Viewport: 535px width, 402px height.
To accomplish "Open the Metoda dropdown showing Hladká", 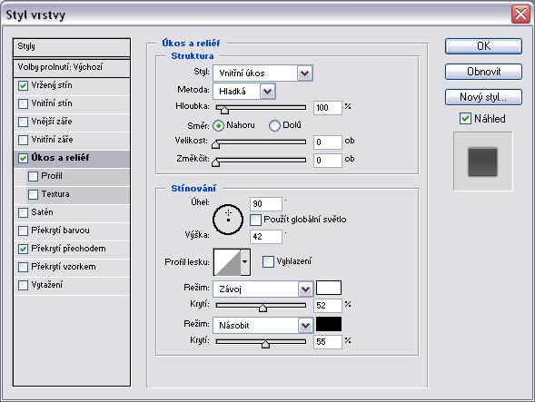I will [268, 91].
